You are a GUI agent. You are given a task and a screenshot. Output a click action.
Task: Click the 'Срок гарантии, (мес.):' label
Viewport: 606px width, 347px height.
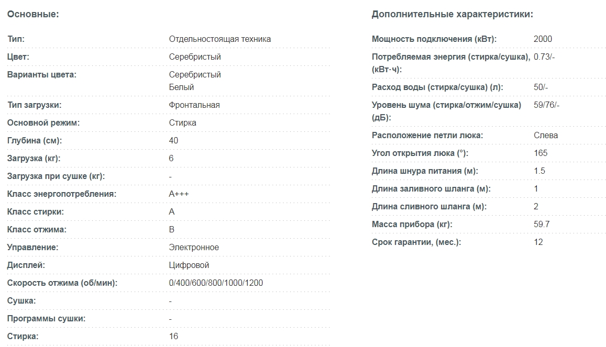click(416, 242)
